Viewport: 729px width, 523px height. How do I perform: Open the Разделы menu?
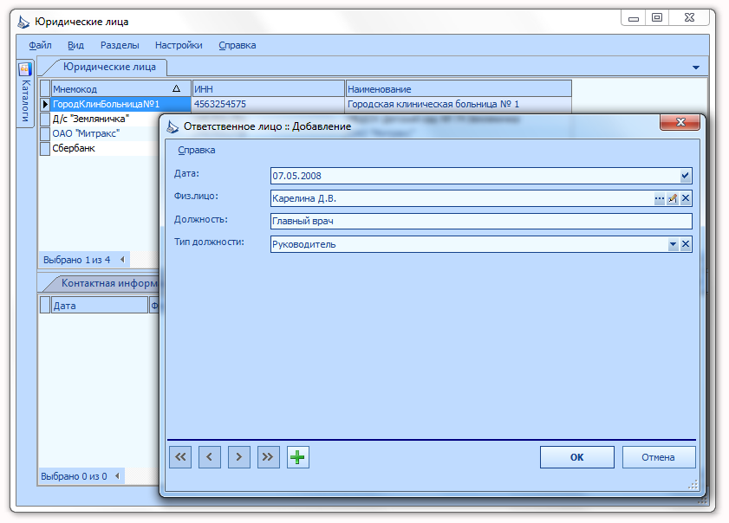(120, 45)
